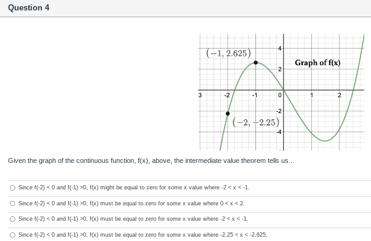Click the 'Question 4' heading

tap(29, 7)
